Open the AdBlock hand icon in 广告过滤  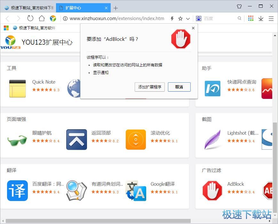pyautogui.click(x=212, y=190)
